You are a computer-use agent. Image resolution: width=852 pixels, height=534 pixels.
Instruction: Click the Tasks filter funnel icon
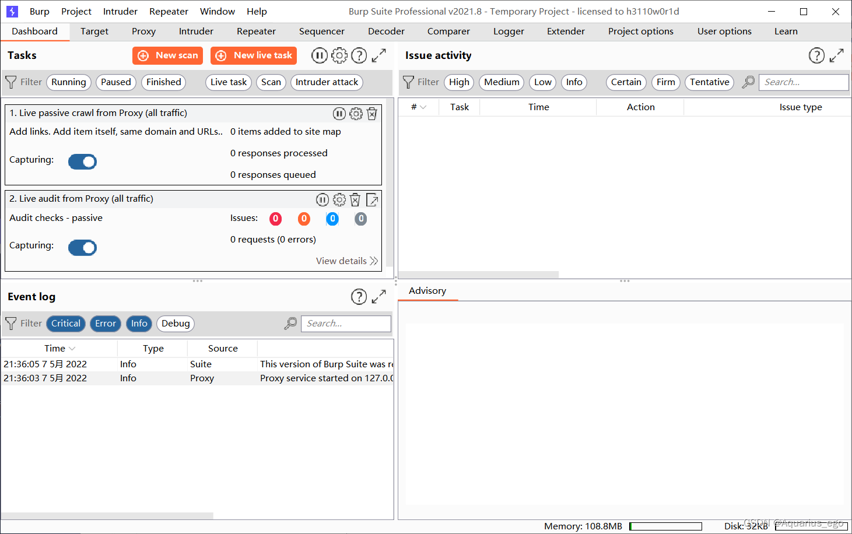11,82
